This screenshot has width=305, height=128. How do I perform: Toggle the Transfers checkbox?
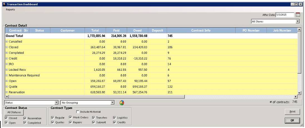tap(93, 118)
